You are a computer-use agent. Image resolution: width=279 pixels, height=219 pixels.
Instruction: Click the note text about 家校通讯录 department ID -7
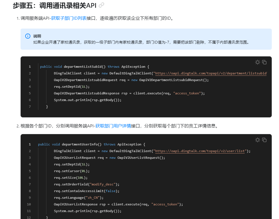tap(142, 42)
